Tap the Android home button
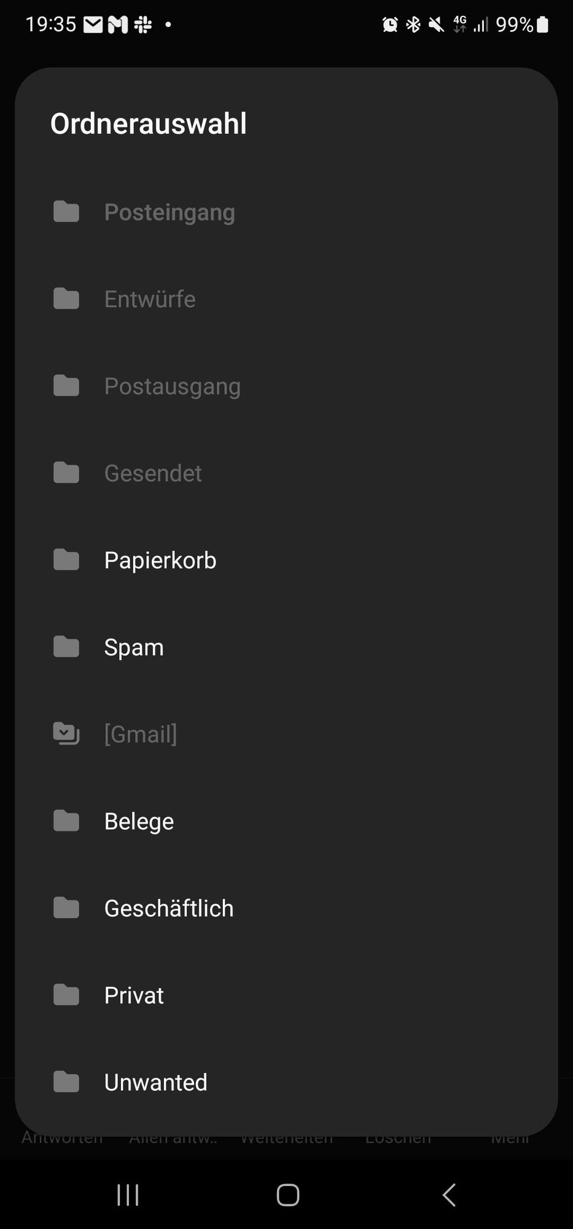Image resolution: width=573 pixels, height=1229 pixels. [287, 1195]
